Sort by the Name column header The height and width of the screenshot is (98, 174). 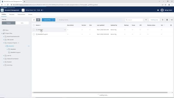38,25
